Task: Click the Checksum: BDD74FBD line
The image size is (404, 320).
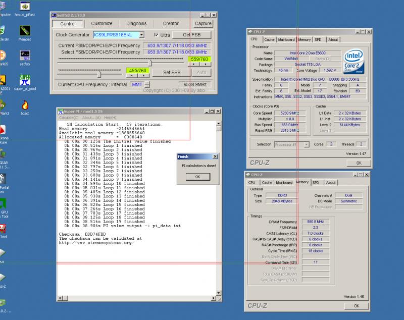Action: coord(82,234)
